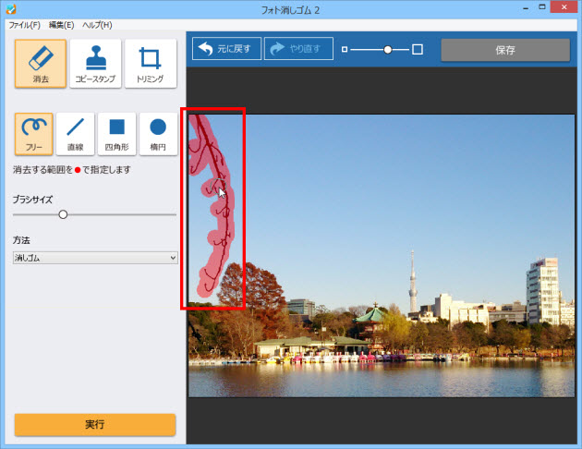Screen dimensions: 582x449
Task: Click the photo canvas on the Skytree tower
Action: click(412, 282)
